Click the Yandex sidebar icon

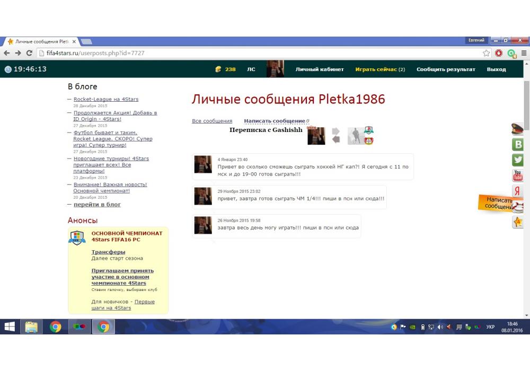point(518,191)
